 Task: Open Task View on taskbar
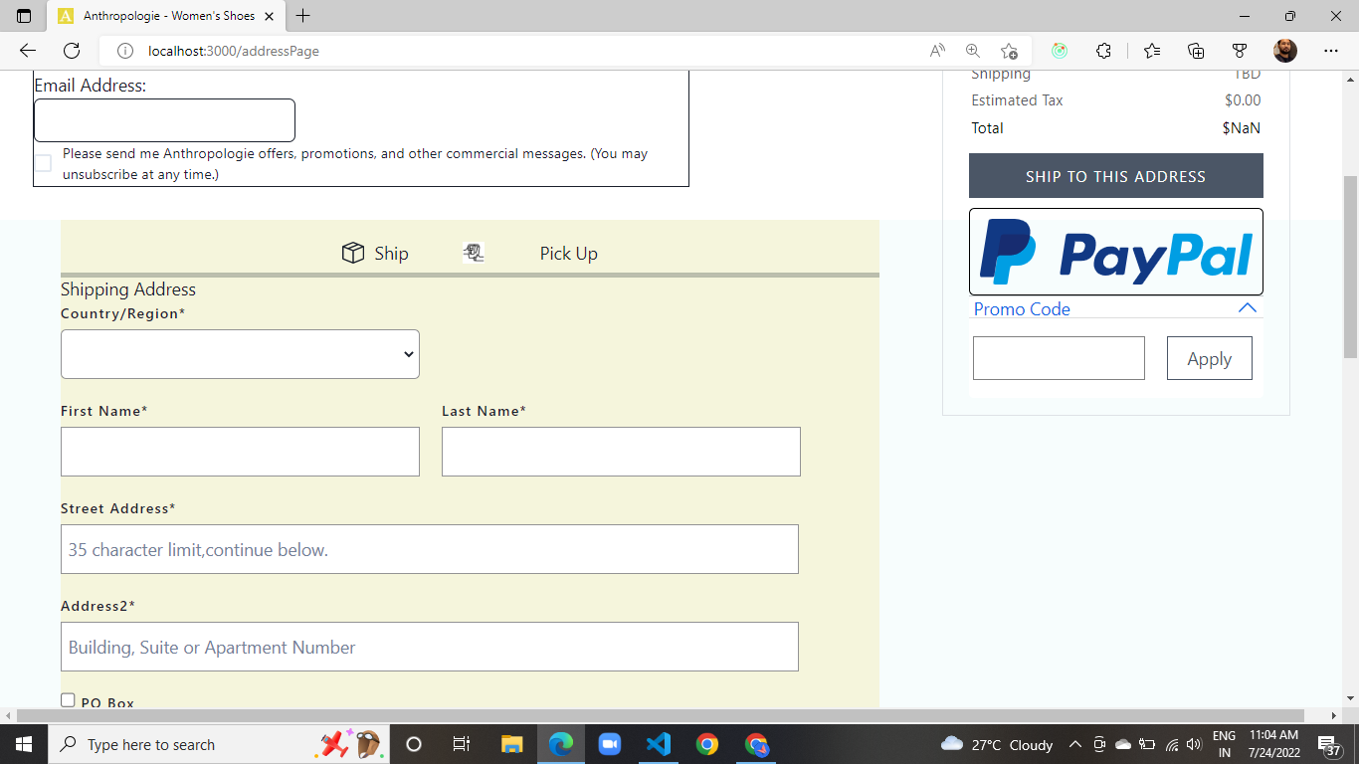click(x=462, y=744)
